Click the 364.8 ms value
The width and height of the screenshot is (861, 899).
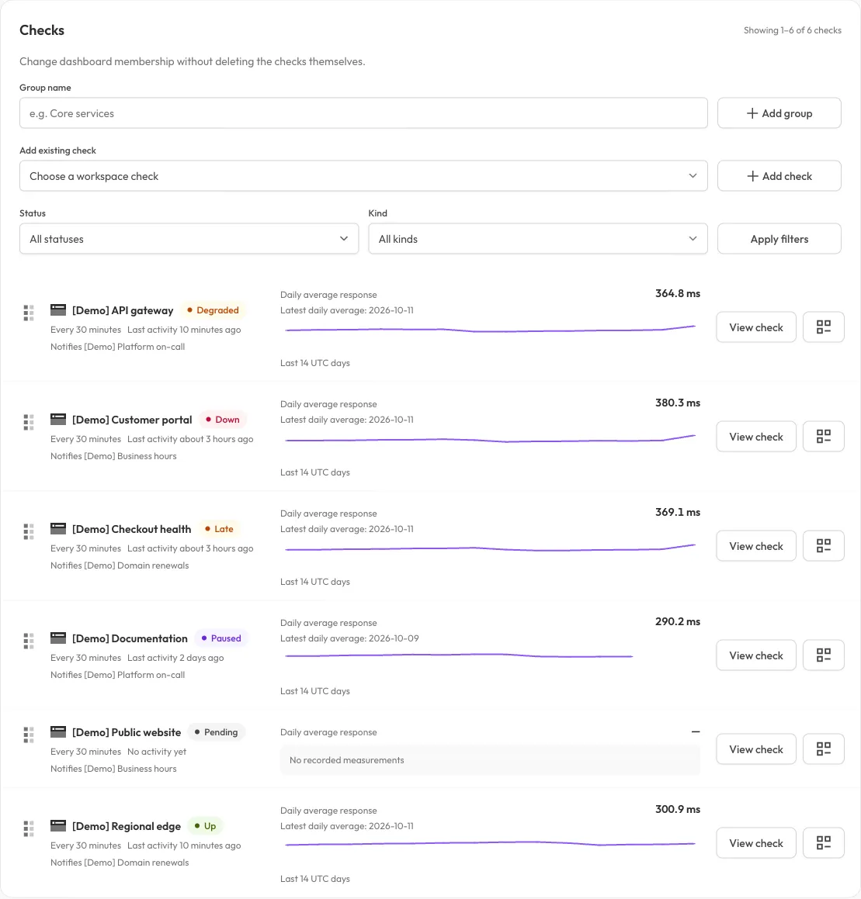coord(677,293)
